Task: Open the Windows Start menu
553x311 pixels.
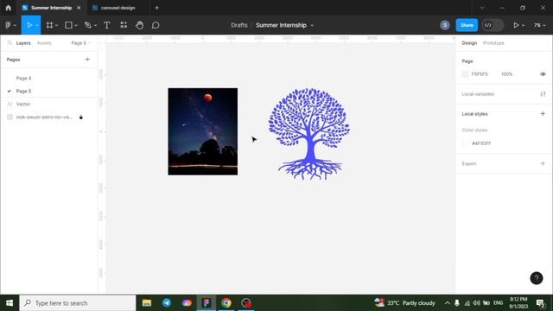Action: pyautogui.click(x=10, y=303)
